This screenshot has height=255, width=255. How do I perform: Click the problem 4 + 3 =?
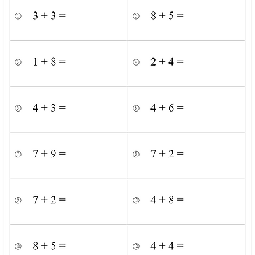tap(49, 108)
